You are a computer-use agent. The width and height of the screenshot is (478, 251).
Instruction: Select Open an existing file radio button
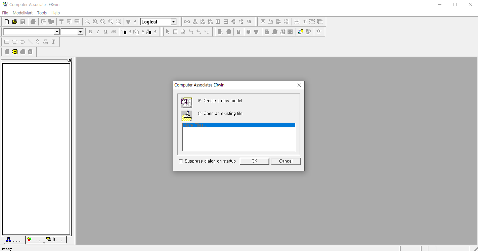[200, 113]
